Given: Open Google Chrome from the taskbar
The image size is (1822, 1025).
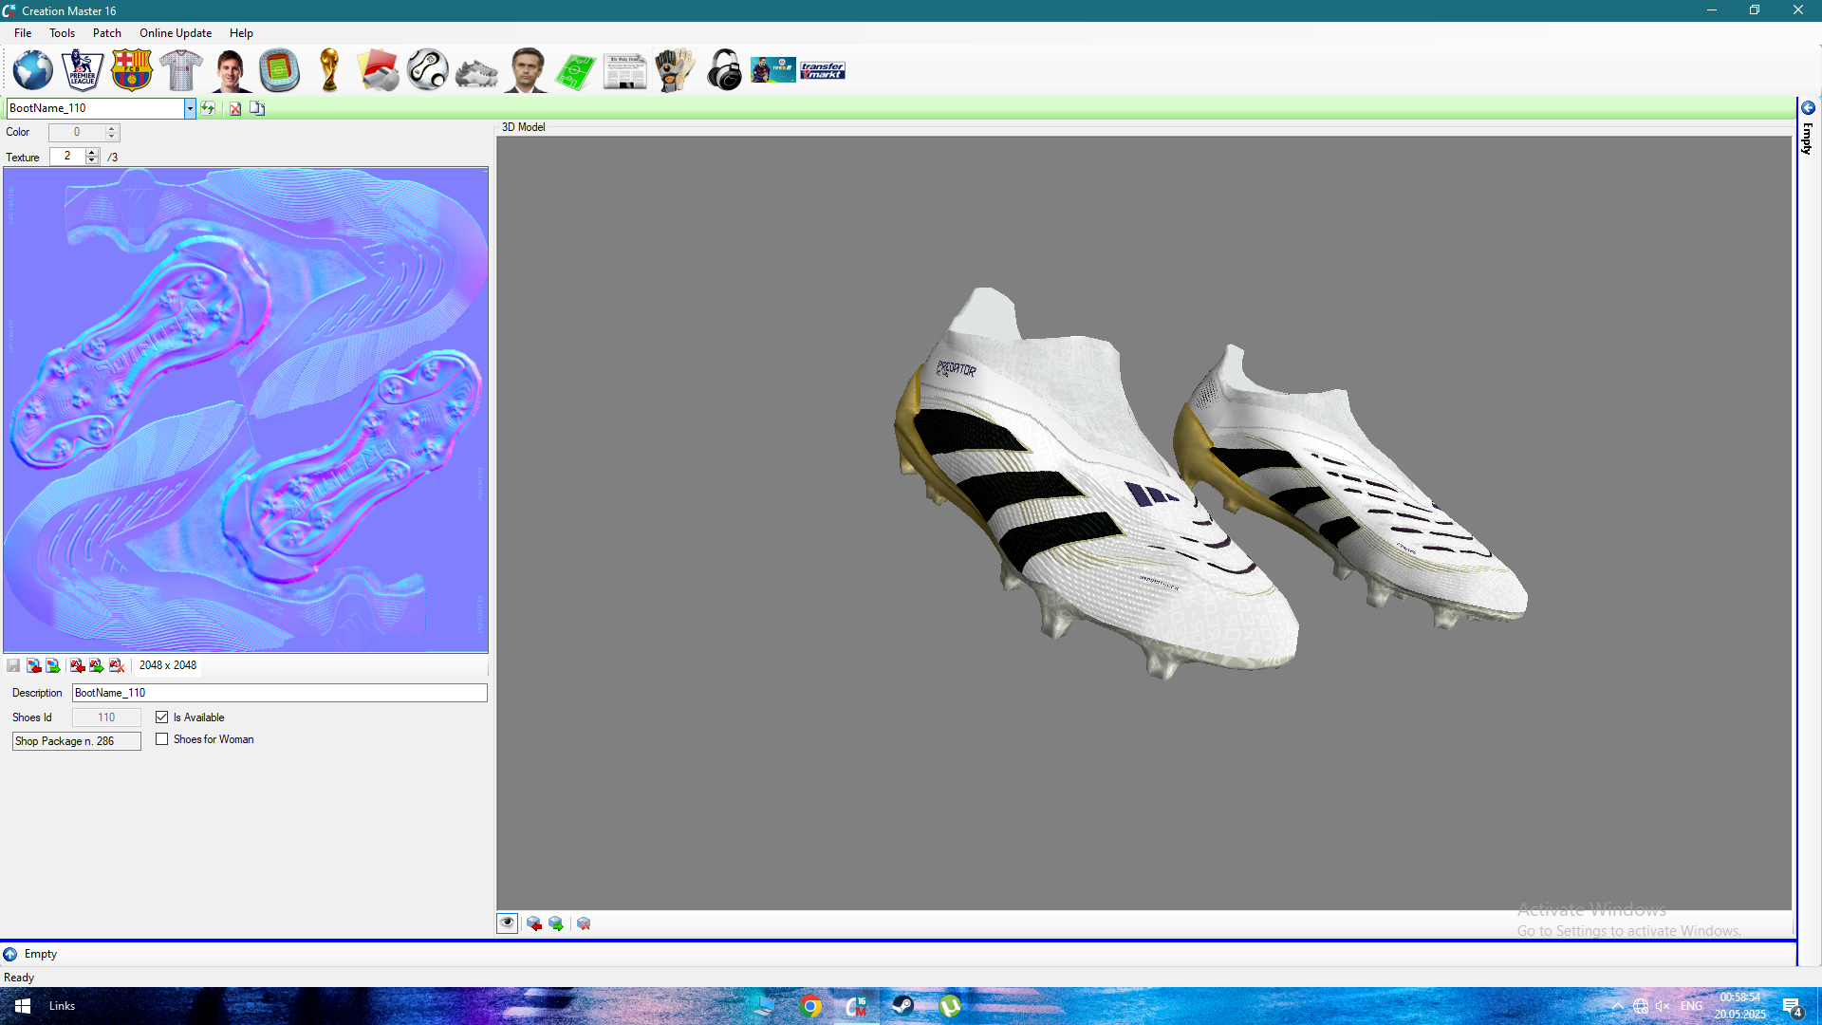Looking at the screenshot, I should (x=810, y=1006).
